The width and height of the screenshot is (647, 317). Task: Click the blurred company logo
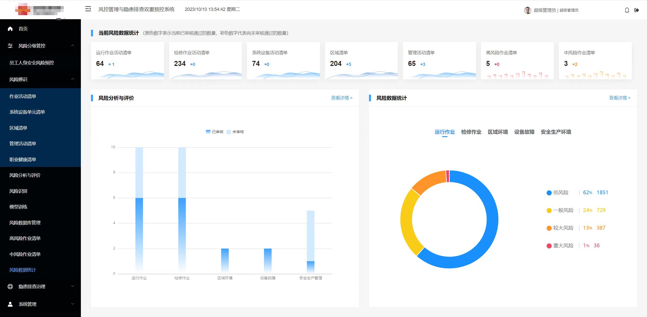[x=39, y=10]
